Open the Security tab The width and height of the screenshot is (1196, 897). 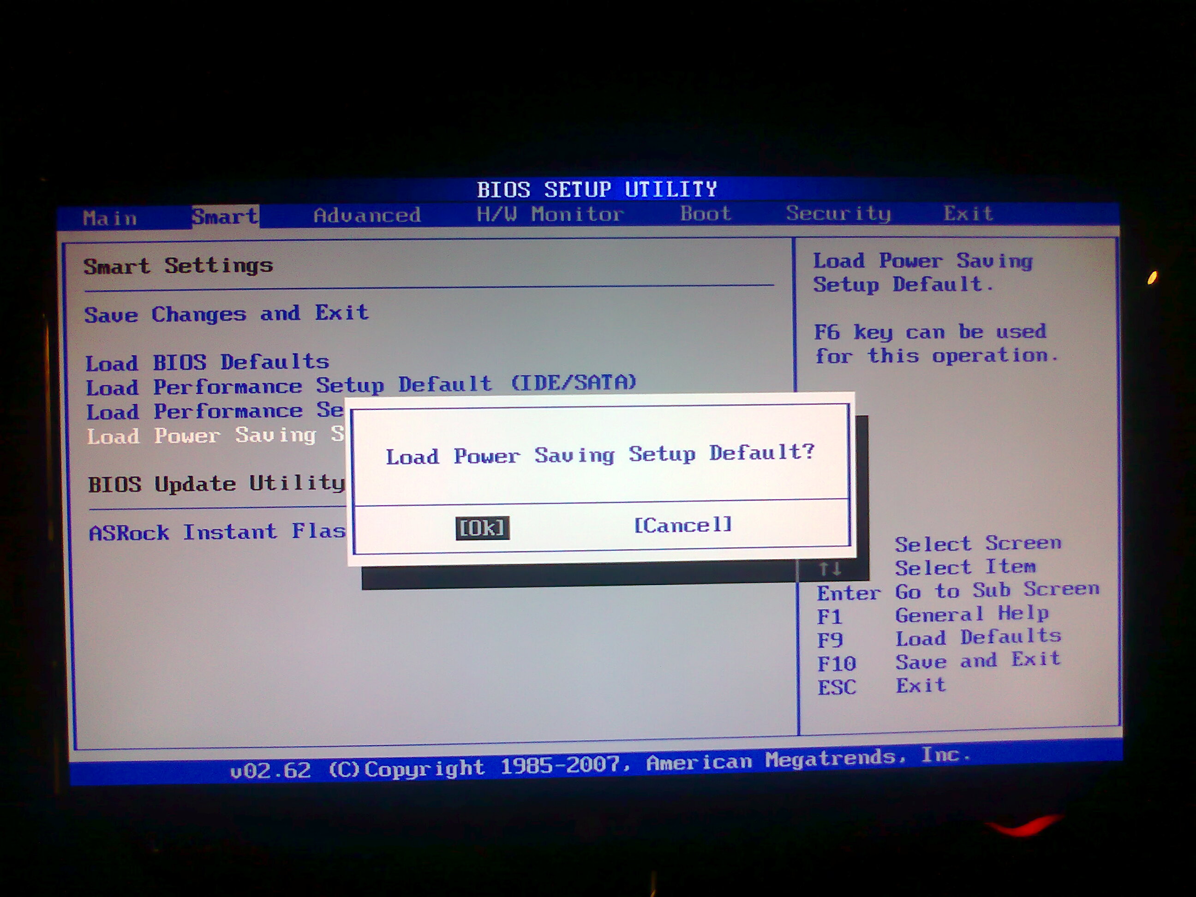point(838,214)
